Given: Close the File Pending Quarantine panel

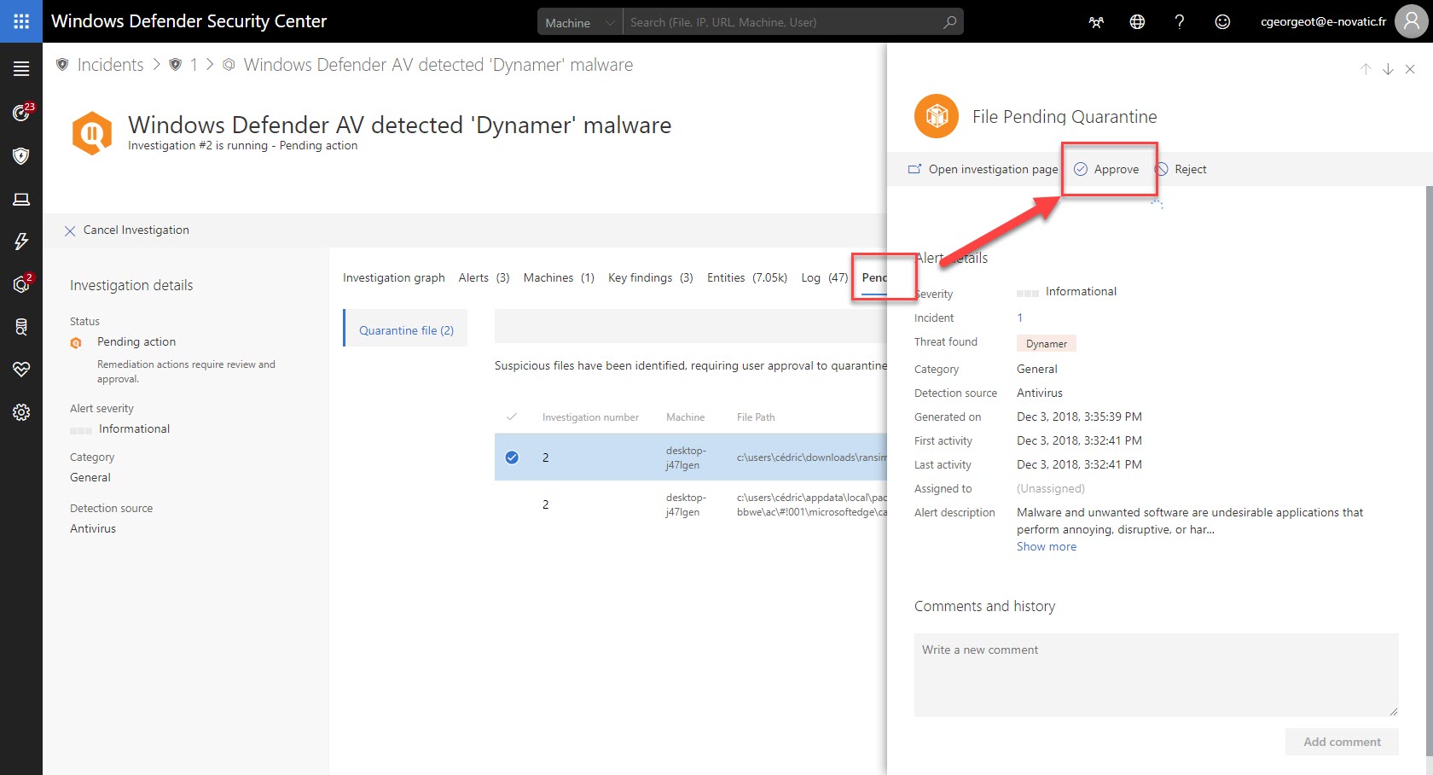Looking at the screenshot, I should [1410, 69].
